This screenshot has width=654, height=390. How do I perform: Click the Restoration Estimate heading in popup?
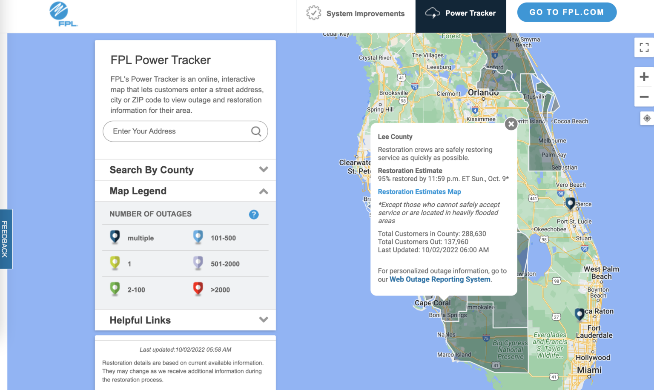click(410, 171)
